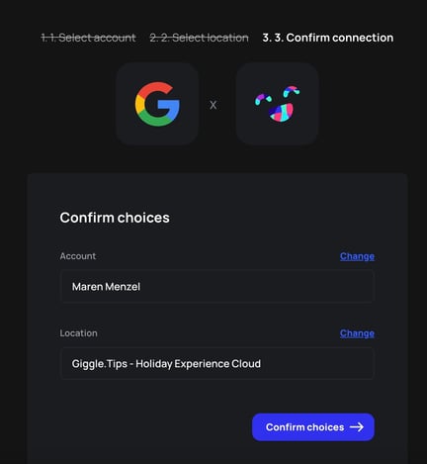
Task: Click the x symbol between logos
Action: pyautogui.click(x=213, y=105)
